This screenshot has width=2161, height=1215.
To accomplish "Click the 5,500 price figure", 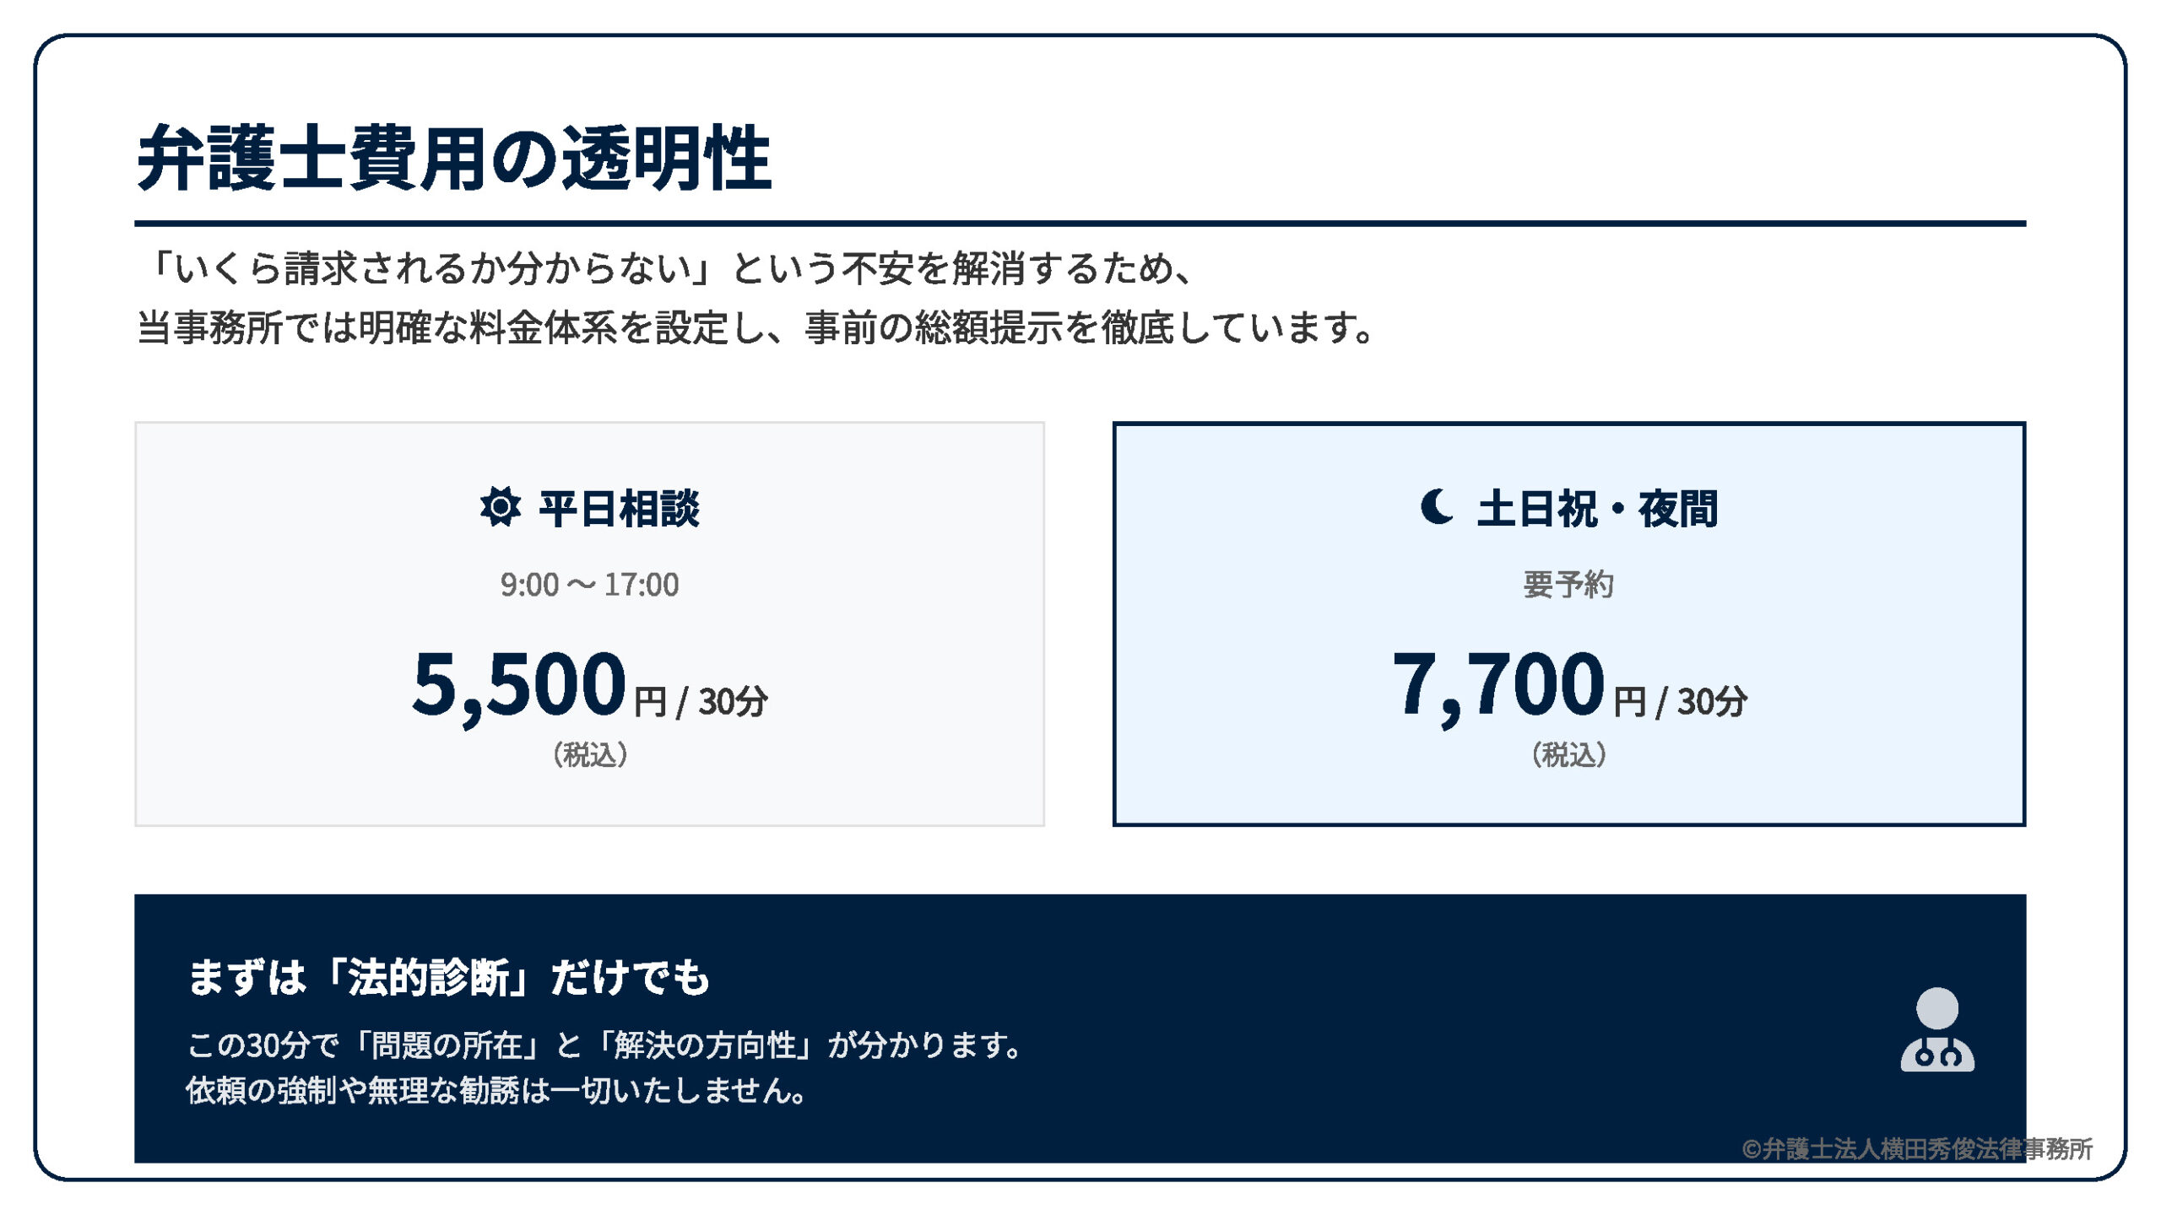I will (x=518, y=683).
